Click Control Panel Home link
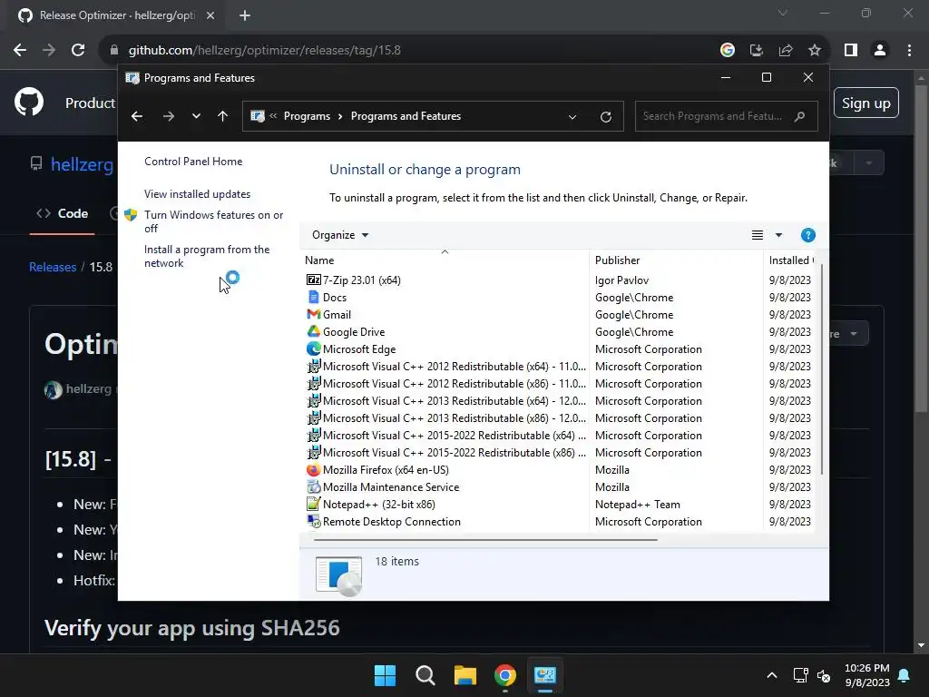 pyautogui.click(x=193, y=162)
